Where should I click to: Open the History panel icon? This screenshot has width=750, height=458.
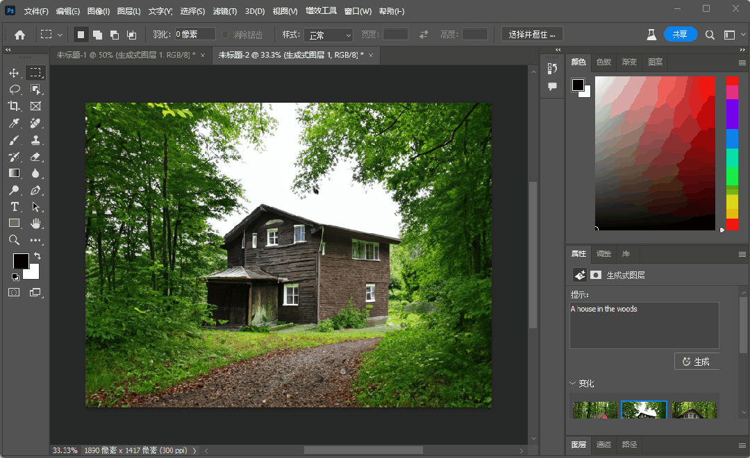[x=552, y=68]
